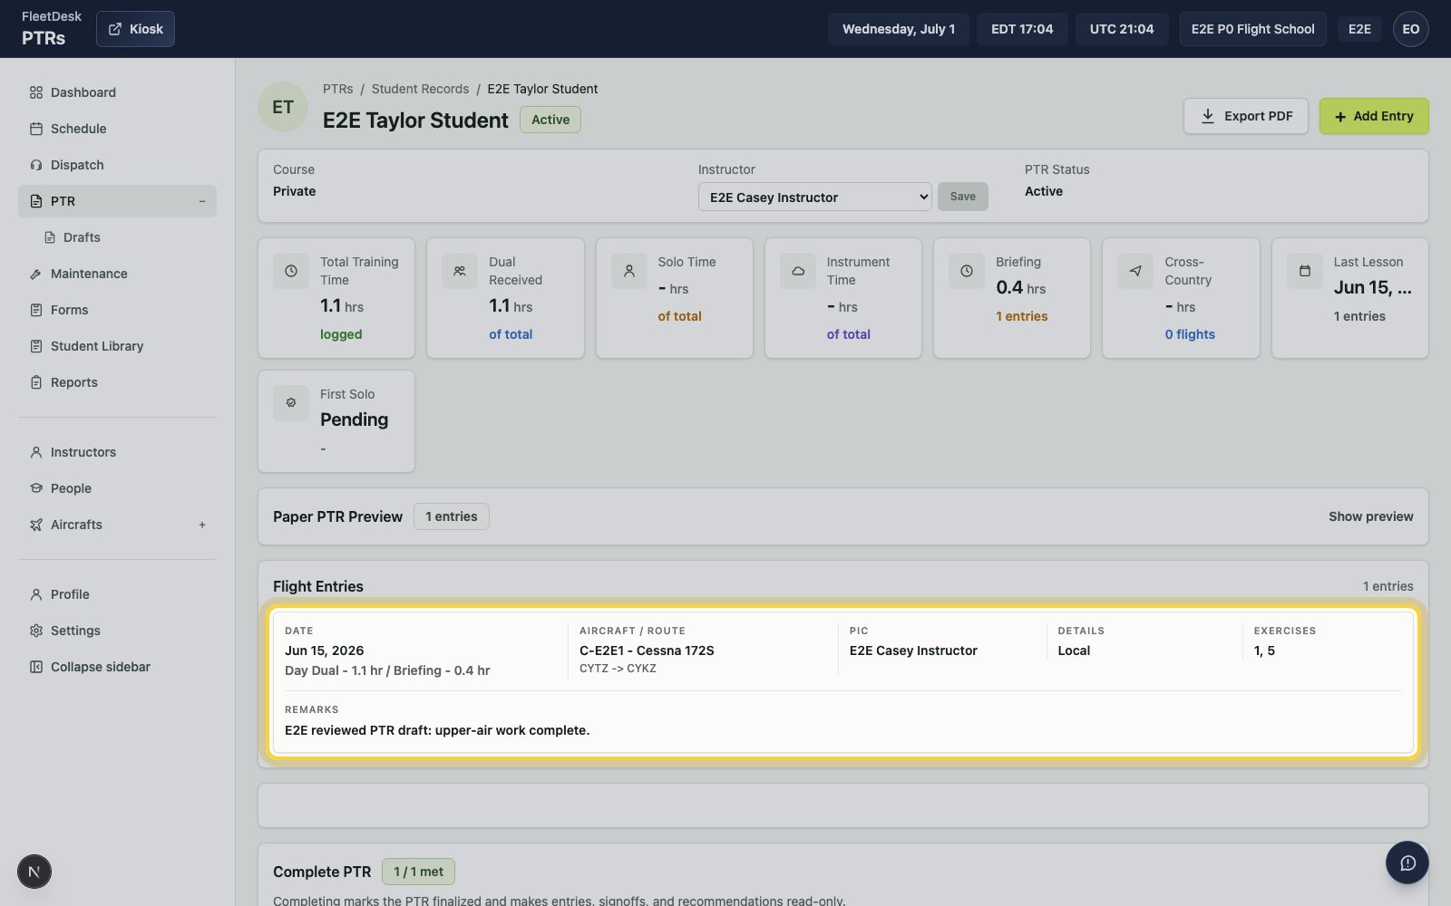The image size is (1451, 906).
Task: Click the Wednesday, July 1 date
Action: pos(899,29)
